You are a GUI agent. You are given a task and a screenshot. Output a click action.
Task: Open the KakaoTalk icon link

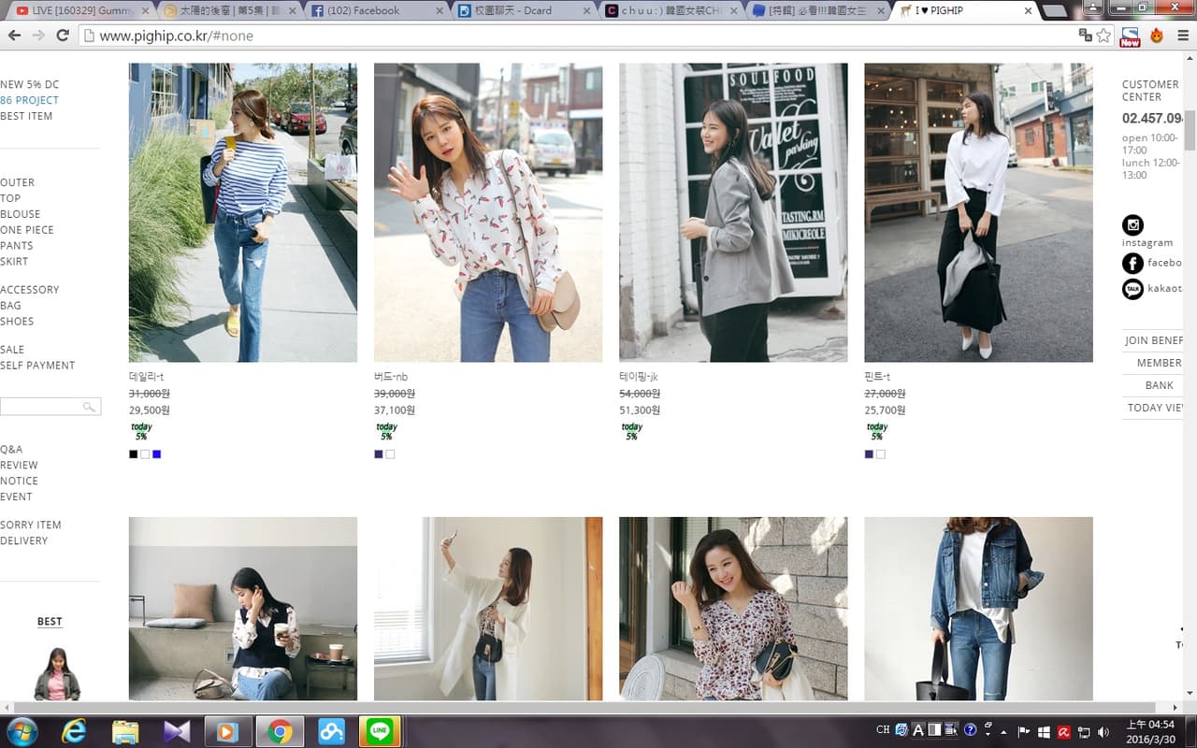[x=1132, y=289]
